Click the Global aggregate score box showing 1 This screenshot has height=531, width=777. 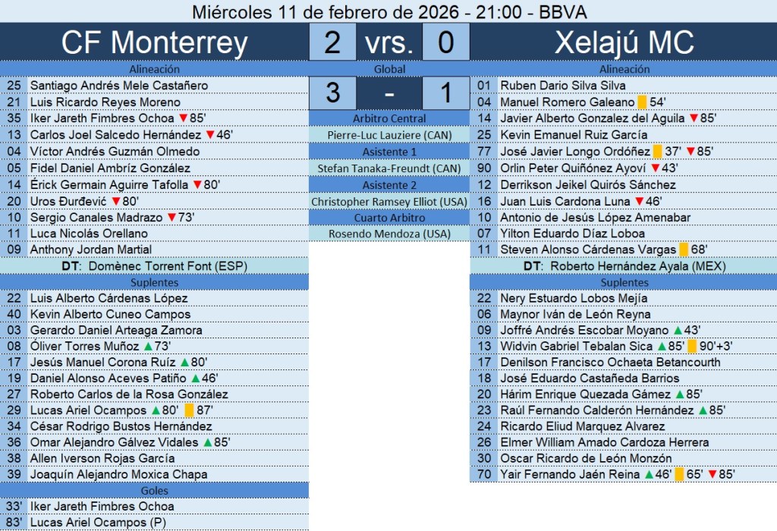(445, 93)
